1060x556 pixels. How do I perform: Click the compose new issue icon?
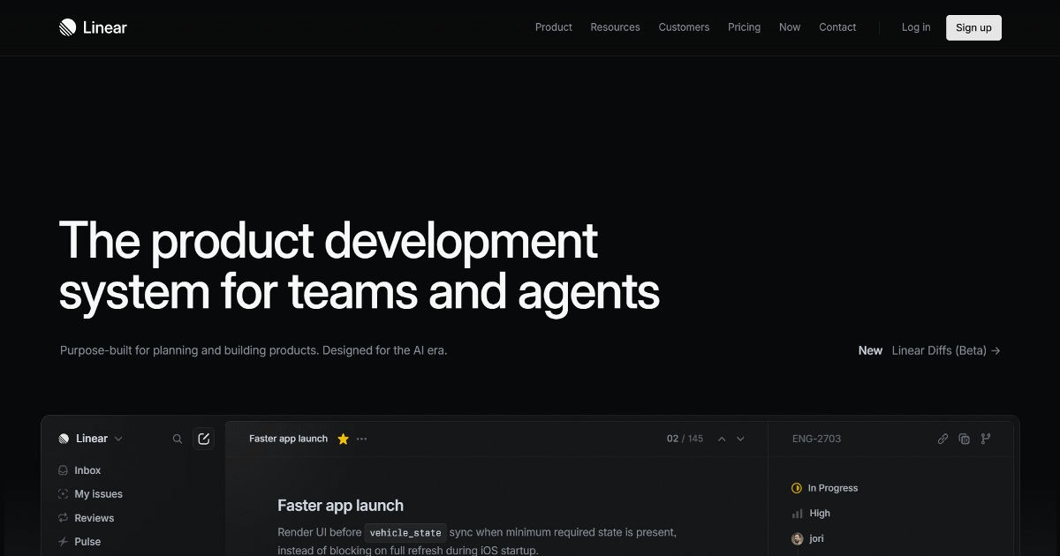204,439
